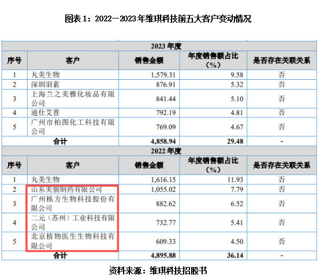Click sales amount 609.33
The height and width of the screenshot is (278, 320).
click(166, 242)
